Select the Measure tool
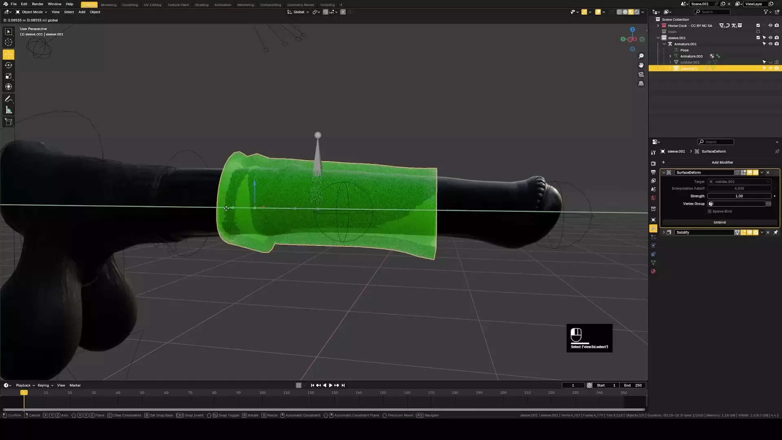Viewport: 782px width, 440px height. (8, 110)
